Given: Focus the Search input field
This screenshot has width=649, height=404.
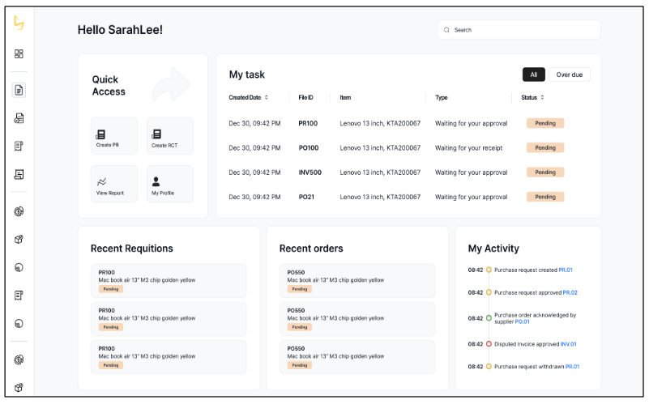Looking at the screenshot, I should click(x=519, y=30).
